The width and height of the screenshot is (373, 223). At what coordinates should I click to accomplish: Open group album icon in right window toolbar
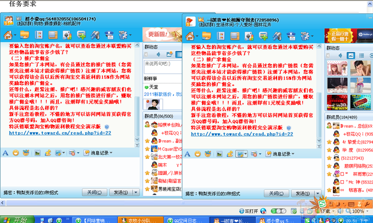click(221, 36)
